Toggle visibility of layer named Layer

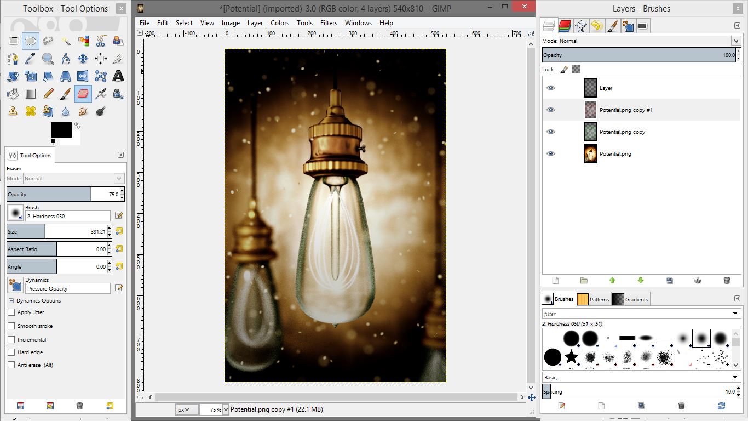tap(551, 88)
